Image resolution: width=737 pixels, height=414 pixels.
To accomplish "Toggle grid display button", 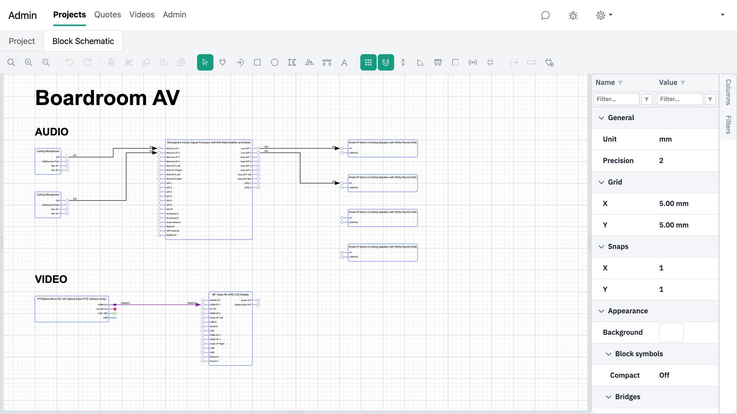I will click(368, 62).
